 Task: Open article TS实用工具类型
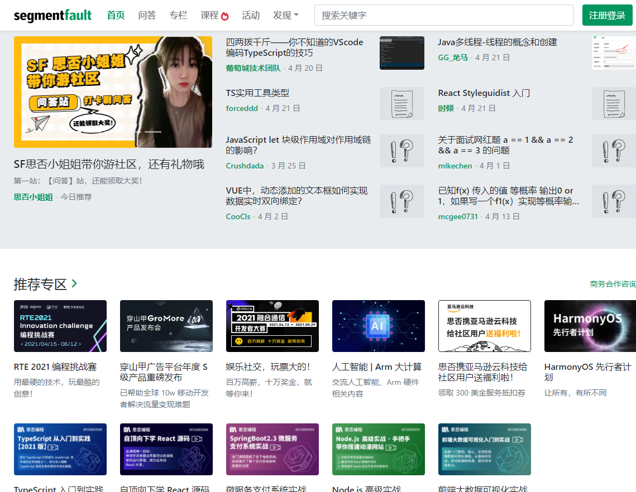[x=257, y=93]
